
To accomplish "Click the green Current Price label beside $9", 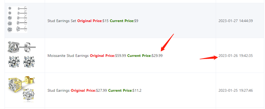I will pos(122,21).
